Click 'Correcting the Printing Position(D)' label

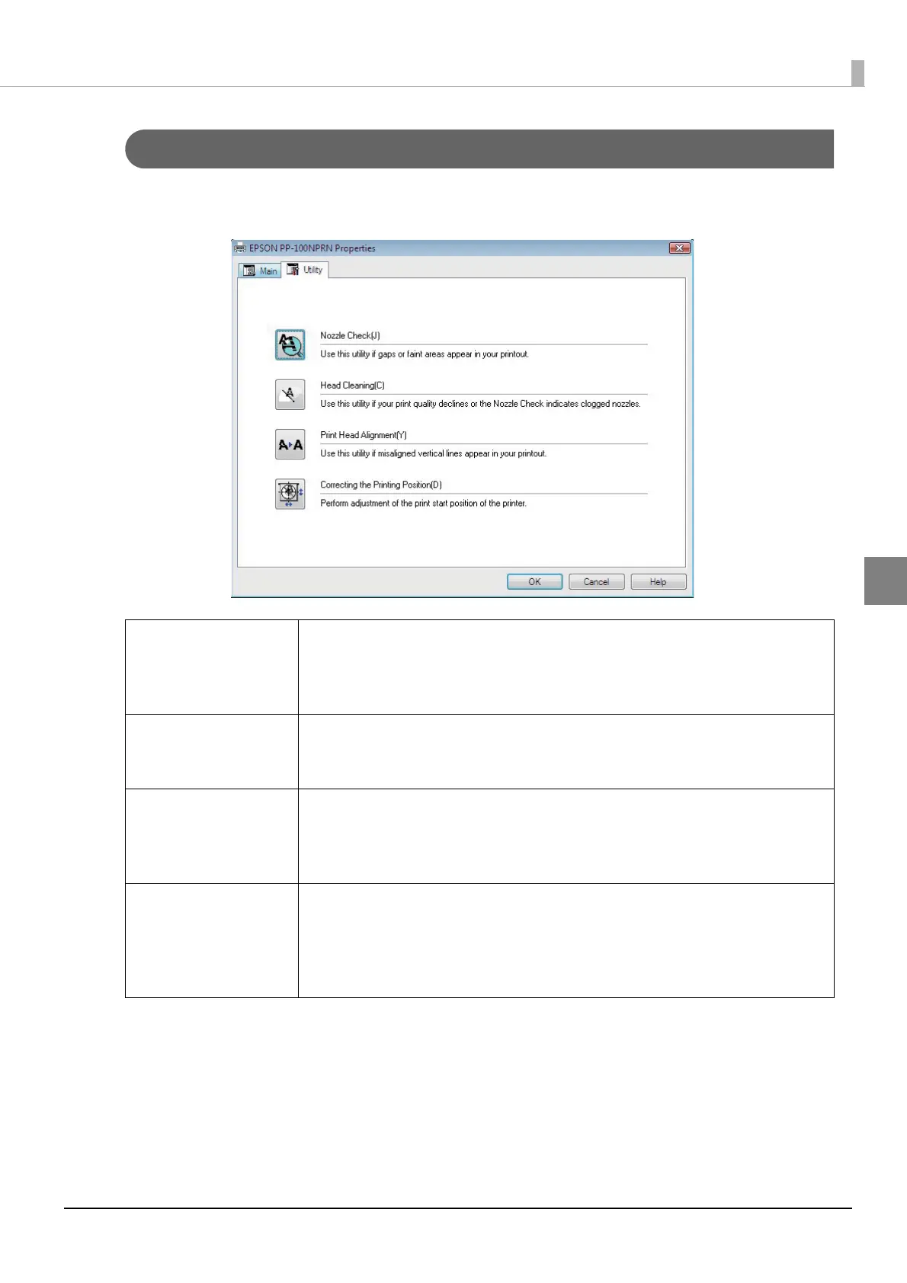point(381,485)
